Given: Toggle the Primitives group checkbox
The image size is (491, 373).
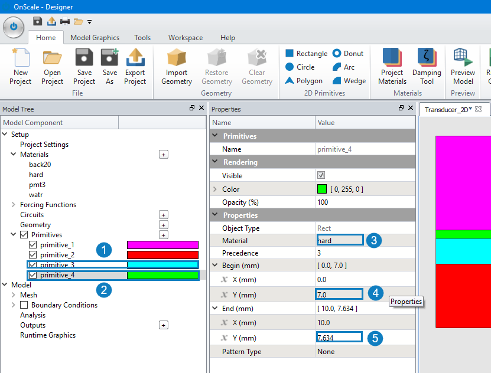Looking at the screenshot, I should click(x=24, y=234).
